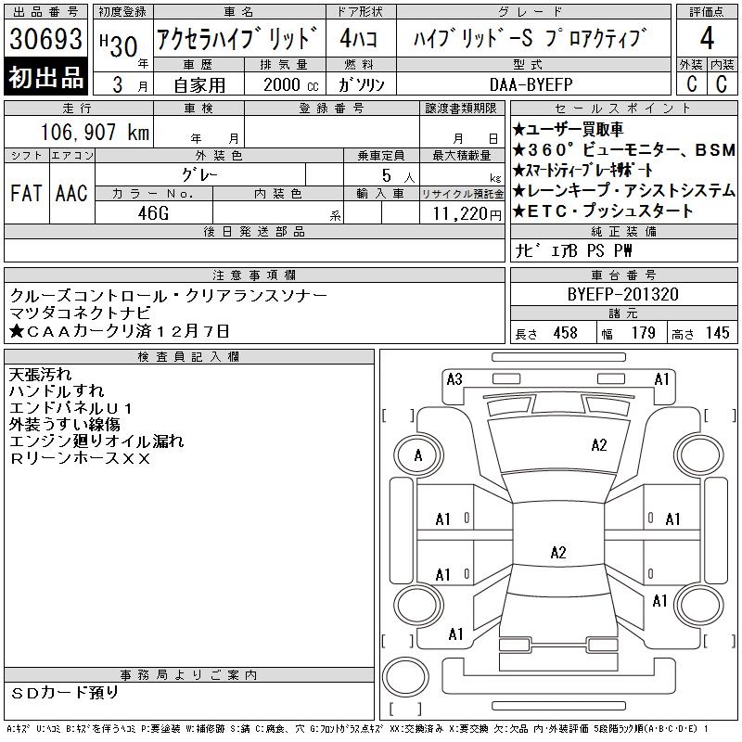Click the overall evaluation score 4
This screenshot has height=742, width=742.
point(707,38)
